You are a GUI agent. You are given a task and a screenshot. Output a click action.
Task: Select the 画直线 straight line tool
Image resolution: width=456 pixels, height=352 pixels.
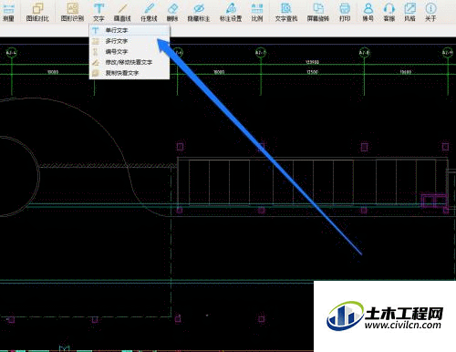click(122, 12)
